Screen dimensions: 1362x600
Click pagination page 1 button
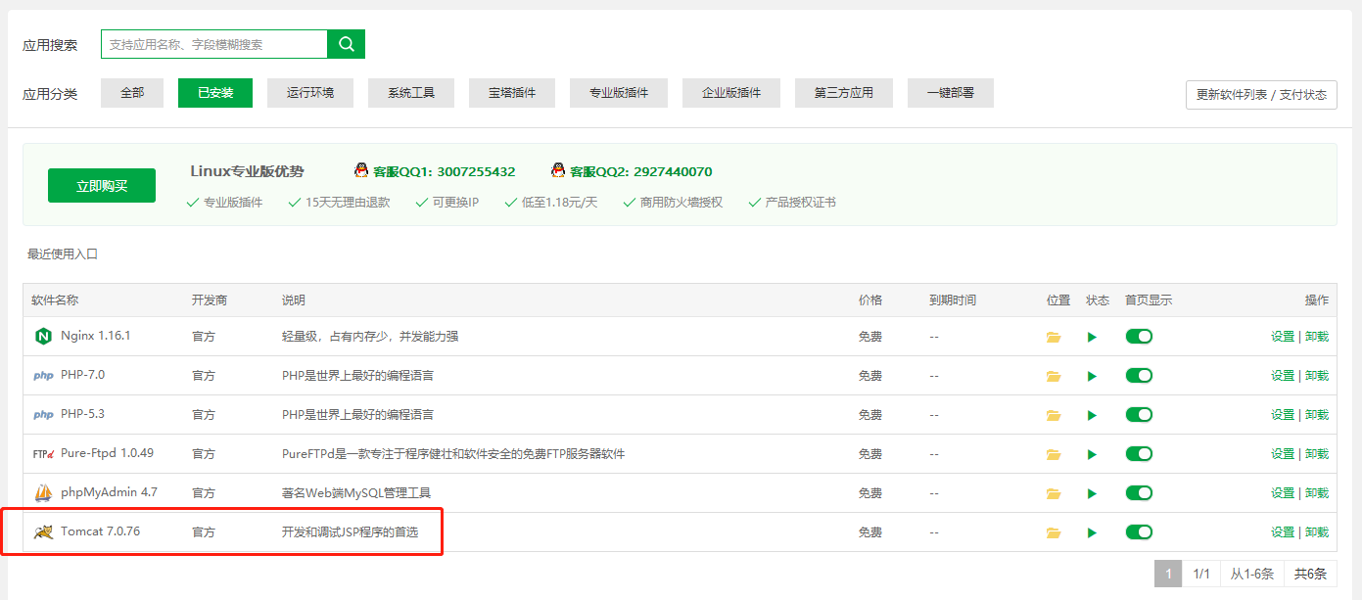pos(1167,574)
